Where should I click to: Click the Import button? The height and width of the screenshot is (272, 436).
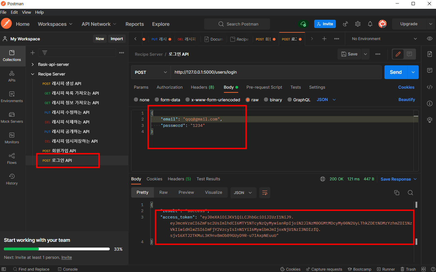117,39
